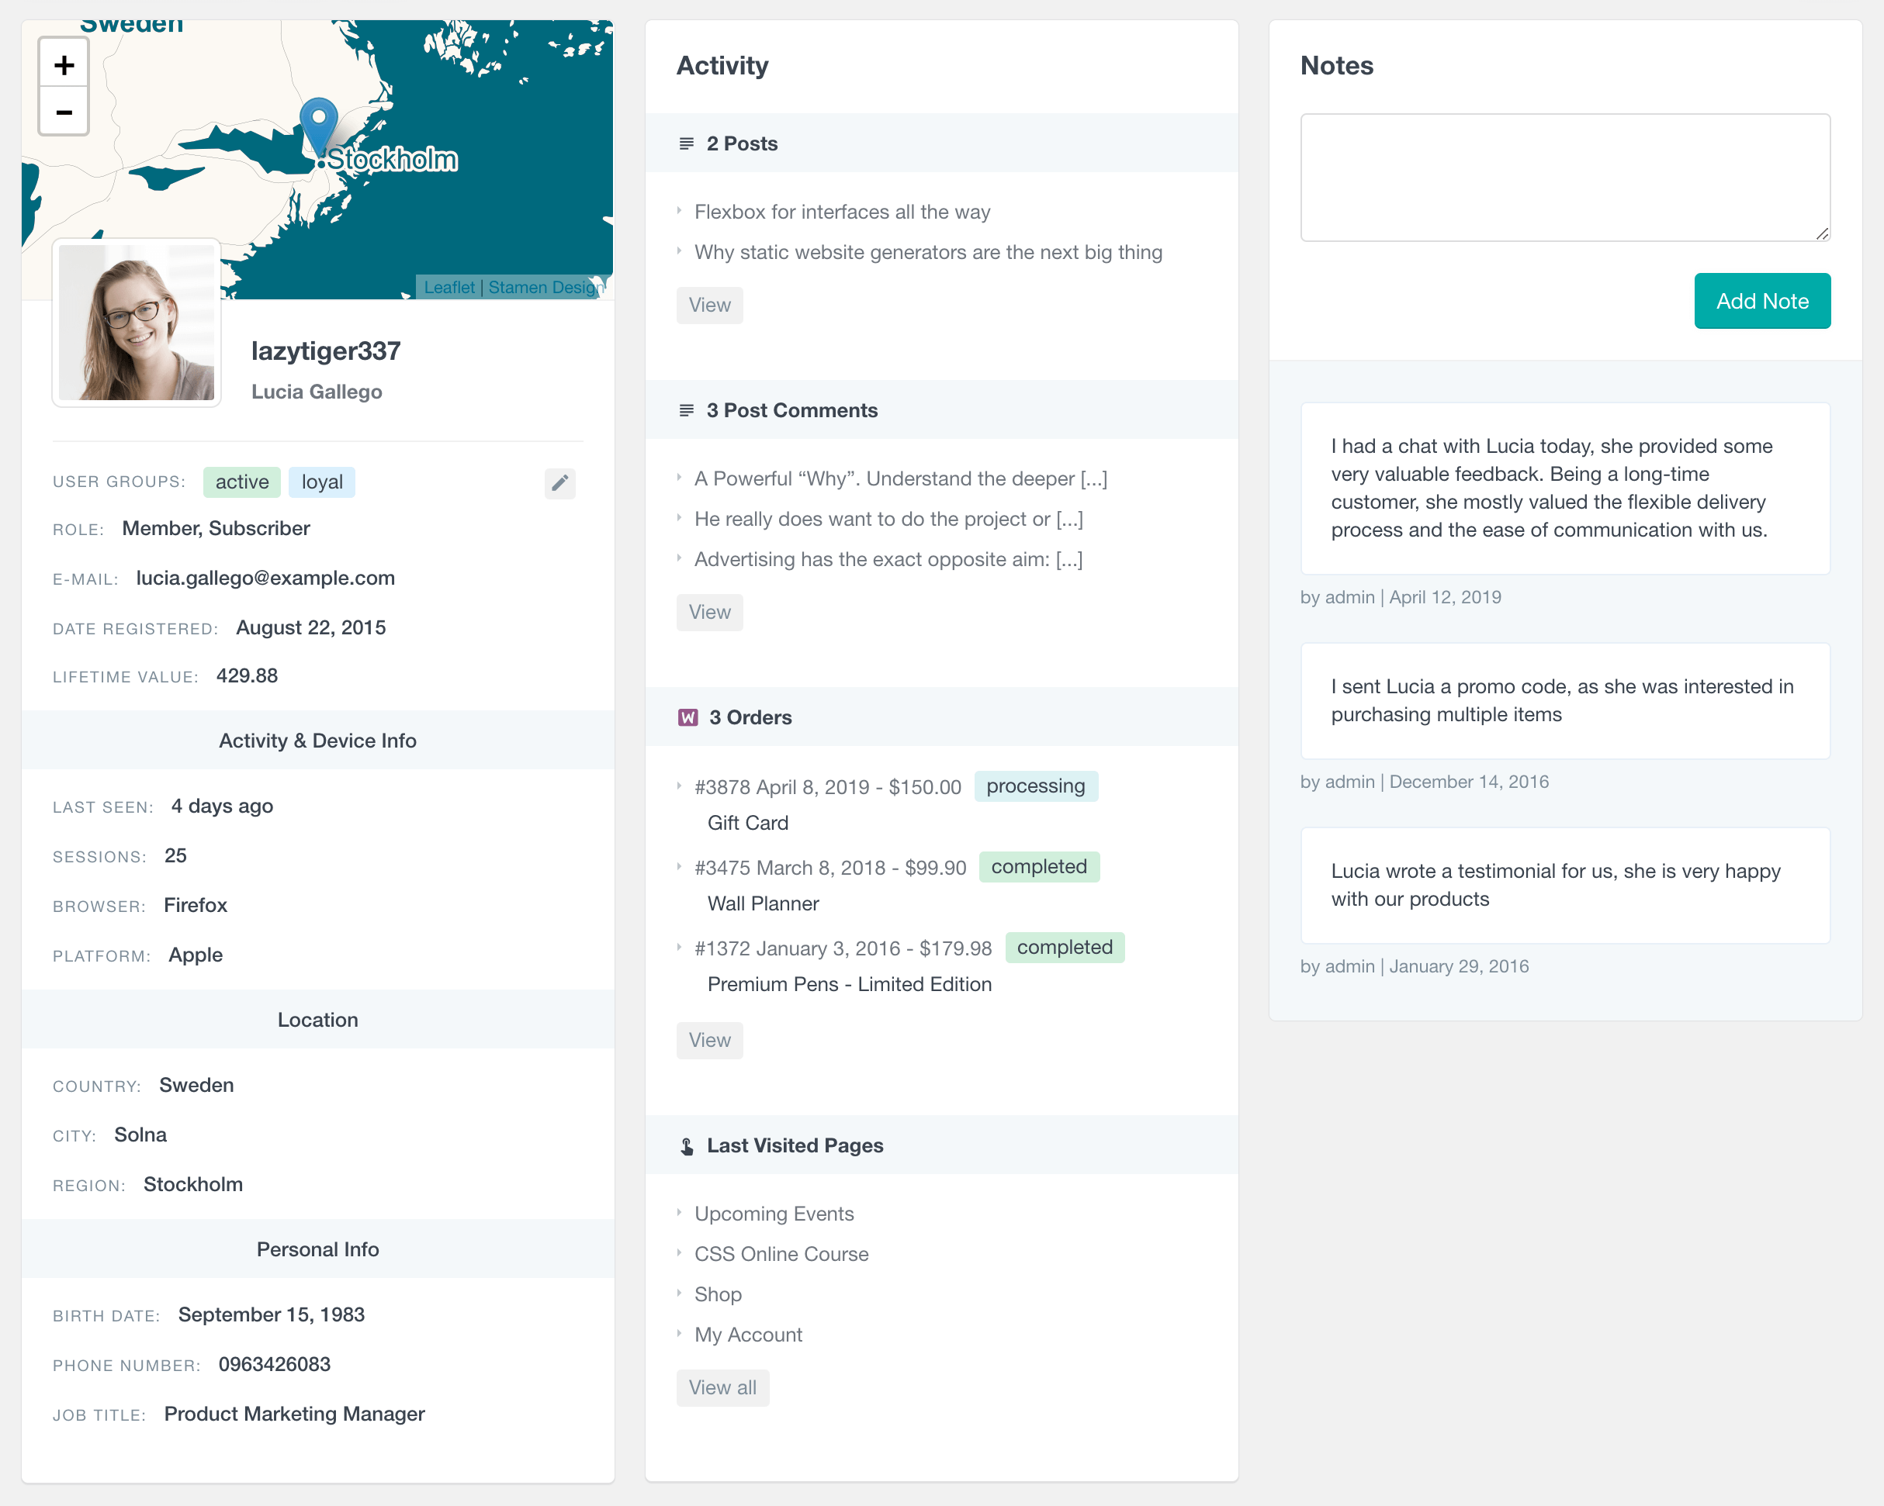
Task: Click the Notes input field to start typing
Action: pyautogui.click(x=1564, y=175)
